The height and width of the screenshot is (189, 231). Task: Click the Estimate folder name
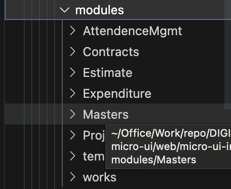[x=107, y=73]
